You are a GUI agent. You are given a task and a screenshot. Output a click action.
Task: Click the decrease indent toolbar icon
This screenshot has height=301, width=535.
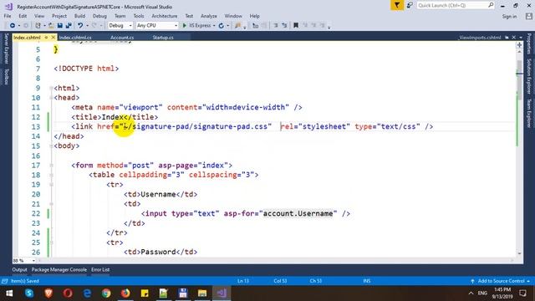tap(276, 26)
